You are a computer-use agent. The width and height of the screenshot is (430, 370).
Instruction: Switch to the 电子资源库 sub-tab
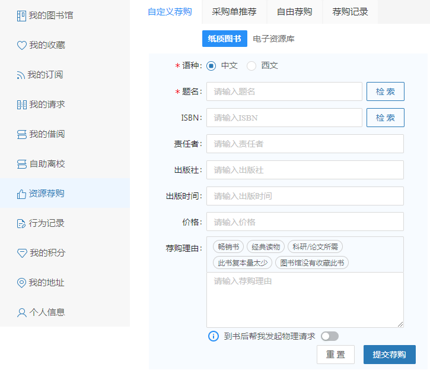point(273,39)
